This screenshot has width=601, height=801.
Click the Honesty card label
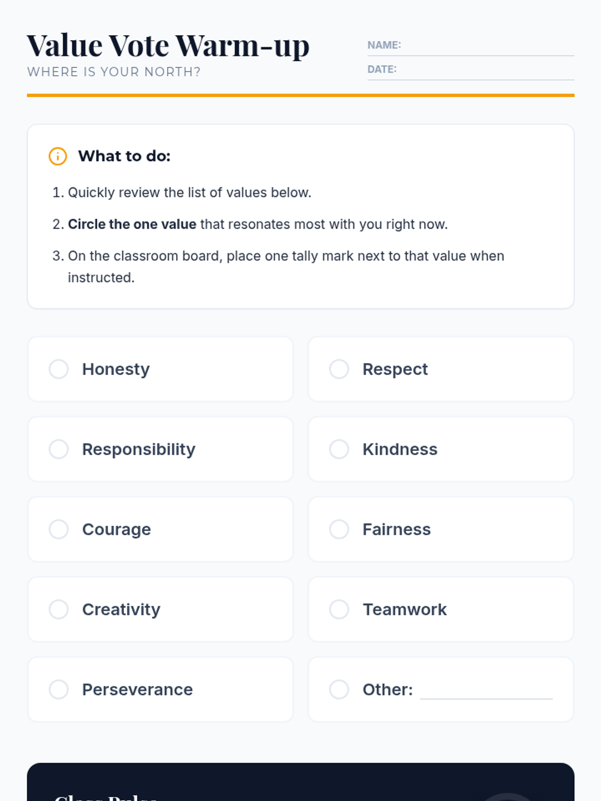pyautogui.click(x=116, y=369)
